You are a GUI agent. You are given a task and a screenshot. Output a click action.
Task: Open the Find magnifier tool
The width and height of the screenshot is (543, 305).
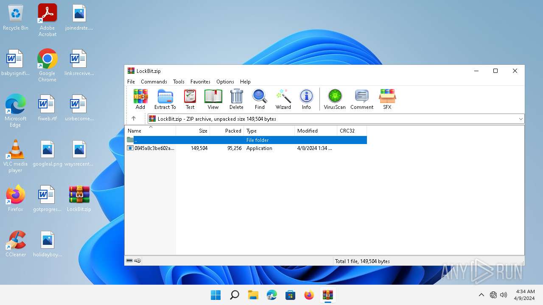(260, 100)
